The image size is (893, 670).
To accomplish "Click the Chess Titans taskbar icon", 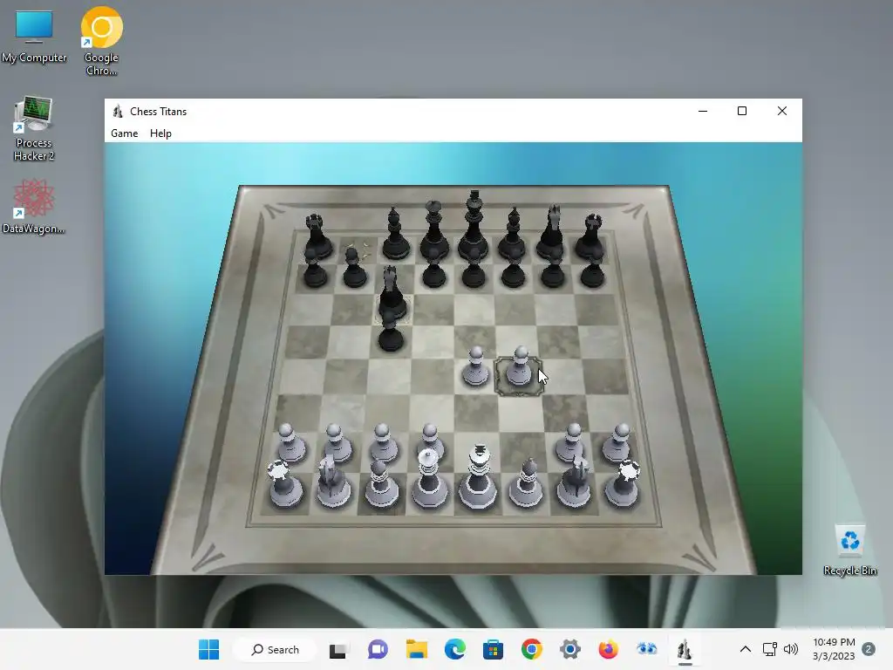I will [685, 649].
